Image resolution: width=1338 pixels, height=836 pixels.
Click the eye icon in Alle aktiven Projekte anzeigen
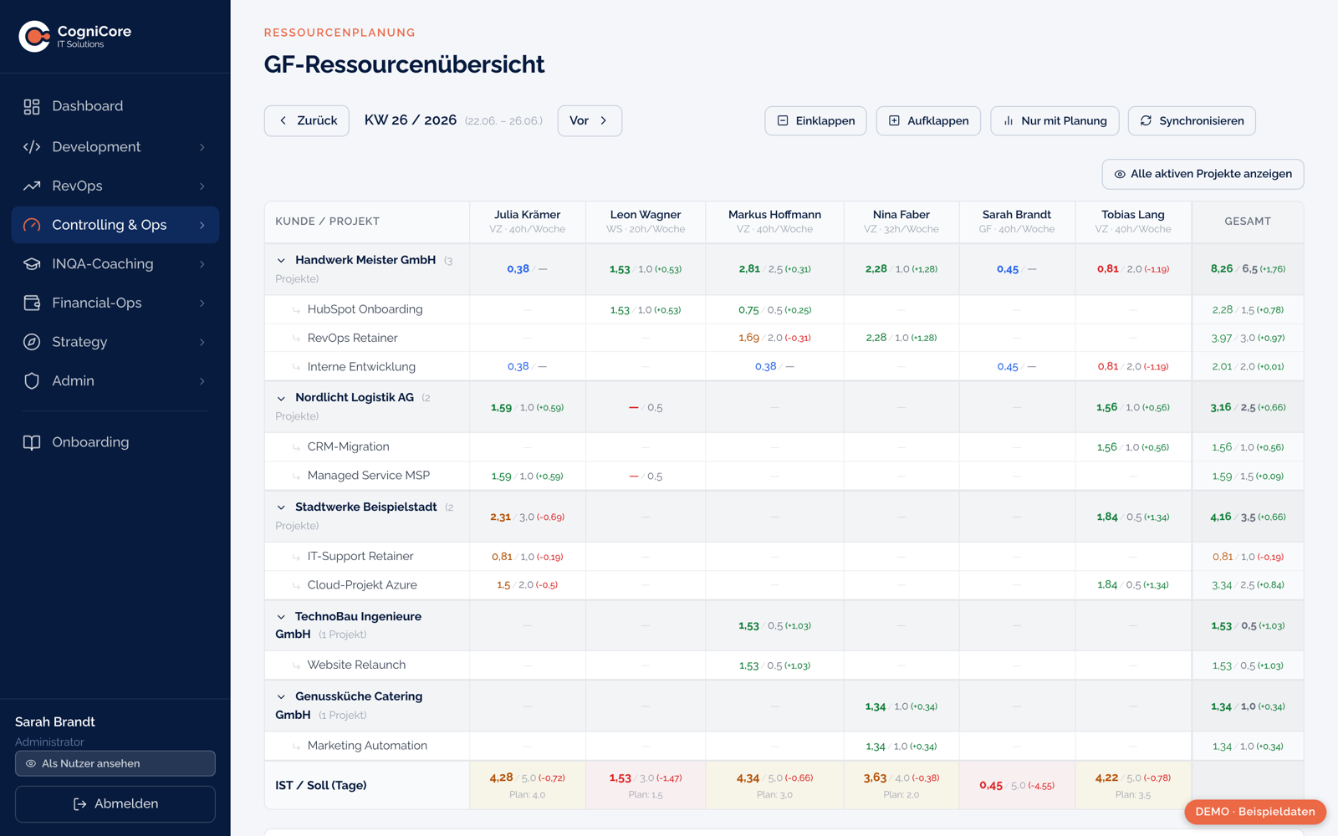pyautogui.click(x=1120, y=174)
